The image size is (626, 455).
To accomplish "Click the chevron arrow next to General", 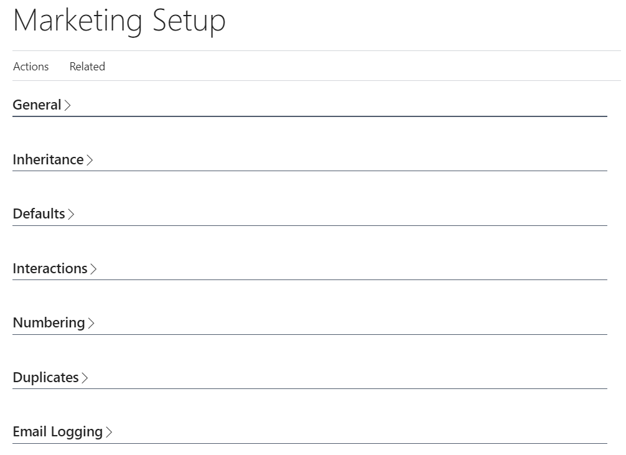I will pos(67,105).
